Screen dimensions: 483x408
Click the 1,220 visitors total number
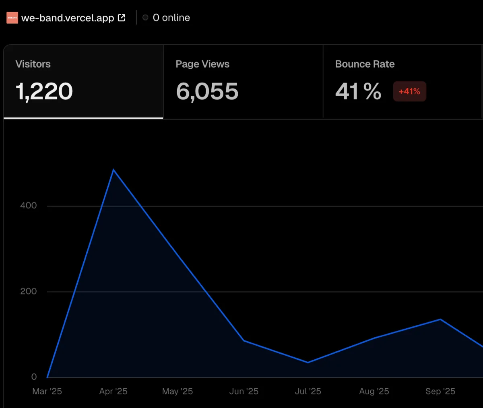pos(44,92)
